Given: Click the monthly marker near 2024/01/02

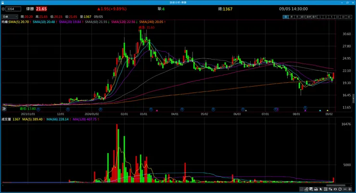Looking at the screenshot, I should click(x=101, y=109).
